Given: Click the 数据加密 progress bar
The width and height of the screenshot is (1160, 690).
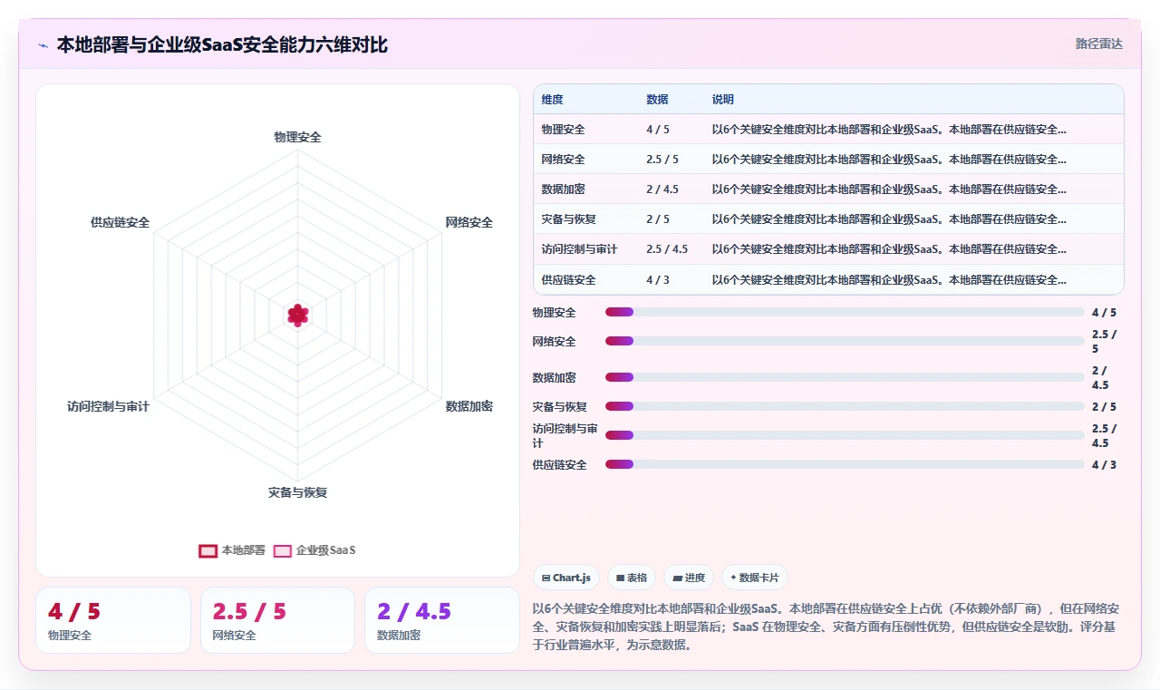Looking at the screenshot, I should (845, 377).
